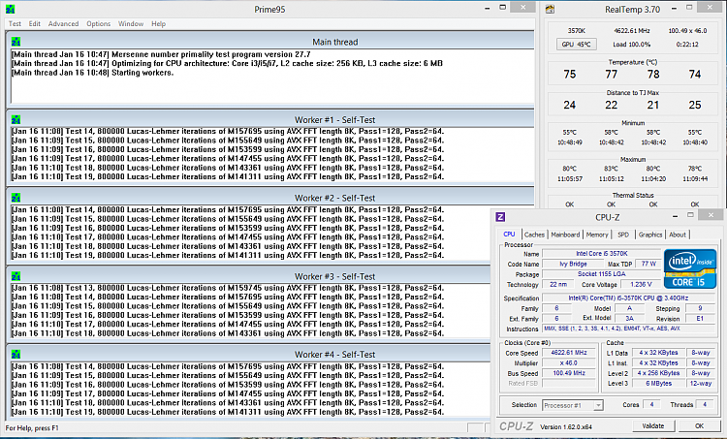Click the GPU 45°C button in RealTemp
Screen dimensions: 727x439
coord(577,45)
